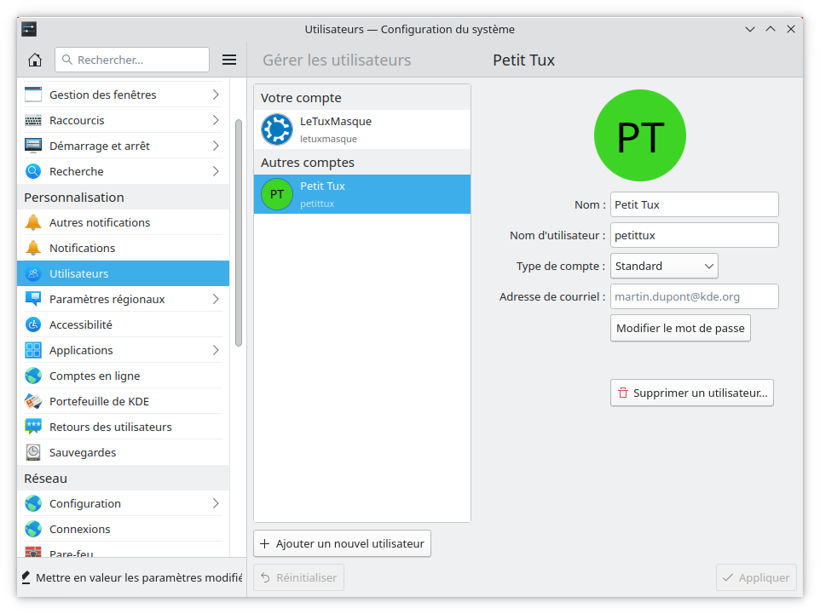The height and width of the screenshot is (614, 820).
Task: Click the Adresse de courriel field
Action: coord(695,297)
